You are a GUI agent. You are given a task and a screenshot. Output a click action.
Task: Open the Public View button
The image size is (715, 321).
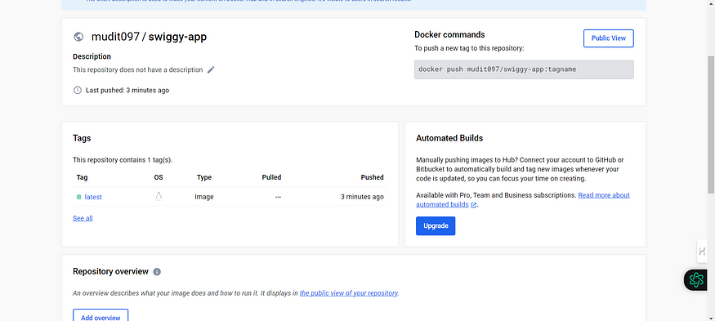[x=608, y=38]
